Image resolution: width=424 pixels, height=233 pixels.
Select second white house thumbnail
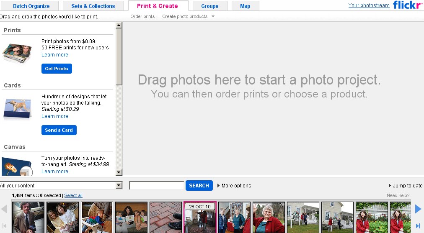337,218
